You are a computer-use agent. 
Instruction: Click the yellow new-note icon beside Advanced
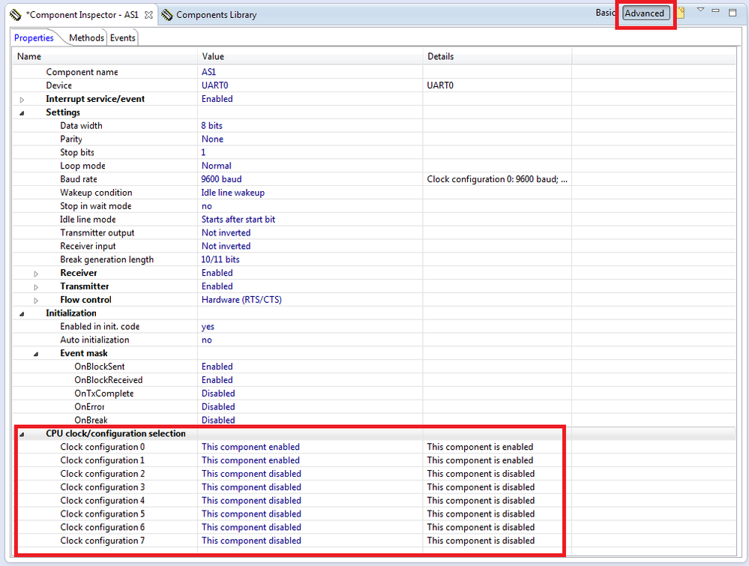[682, 13]
